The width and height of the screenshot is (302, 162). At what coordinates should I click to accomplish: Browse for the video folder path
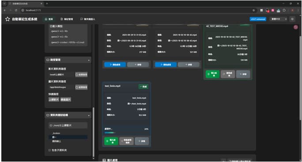coord(81,75)
